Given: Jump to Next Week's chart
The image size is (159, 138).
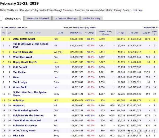Looking at the screenshot, I should pyautogui.click(x=151, y=28).
